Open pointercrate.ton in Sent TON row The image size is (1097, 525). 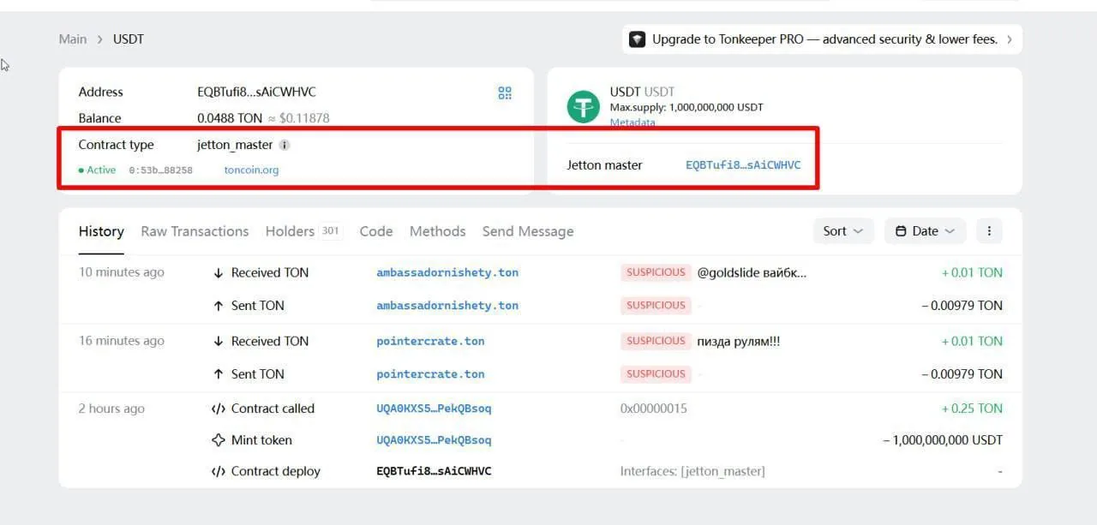(430, 374)
